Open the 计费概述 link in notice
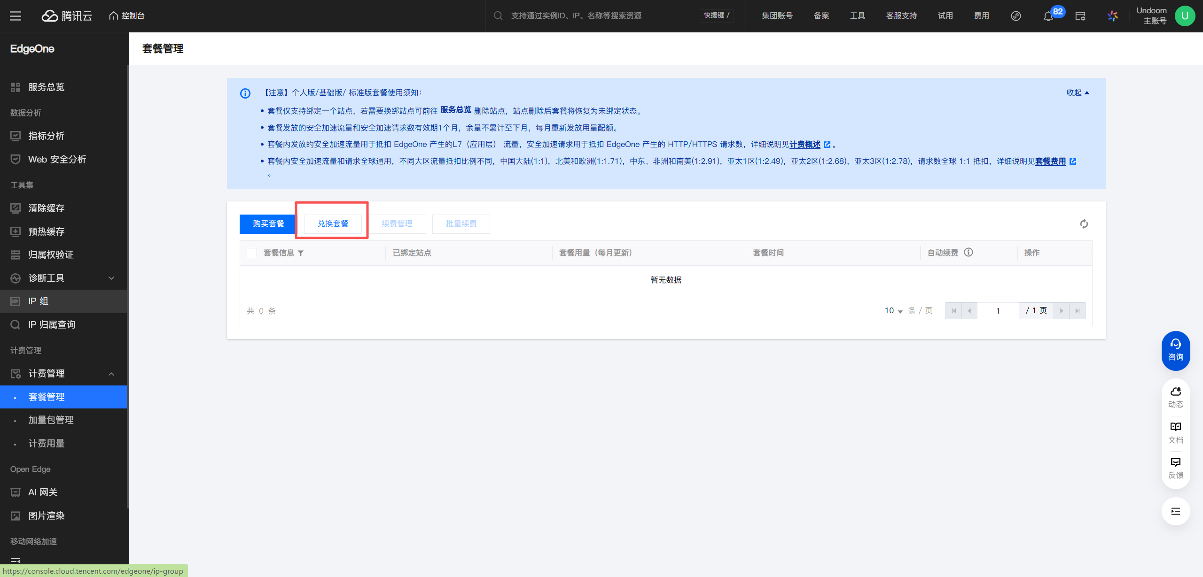The image size is (1203, 577). click(x=805, y=145)
